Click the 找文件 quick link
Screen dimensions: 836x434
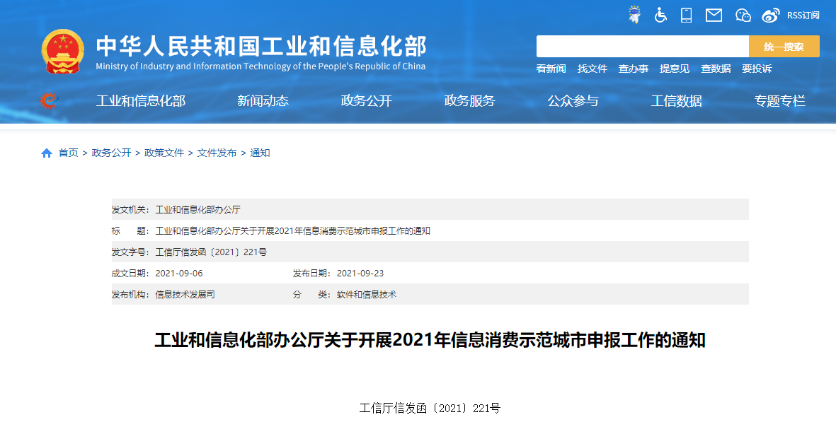[592, 69]
